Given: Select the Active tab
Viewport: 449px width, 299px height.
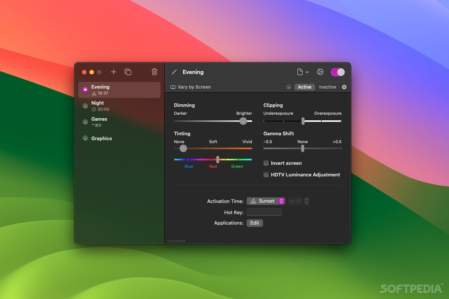Looking at the screenshot, I should click(x=304, y=87).
